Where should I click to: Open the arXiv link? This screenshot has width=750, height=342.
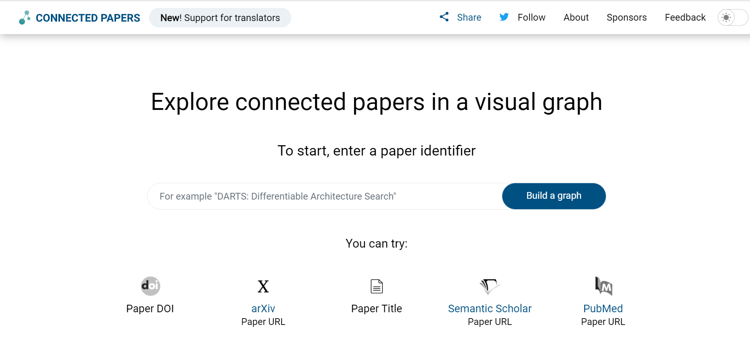pyautogui.click(x=263, y=309)
